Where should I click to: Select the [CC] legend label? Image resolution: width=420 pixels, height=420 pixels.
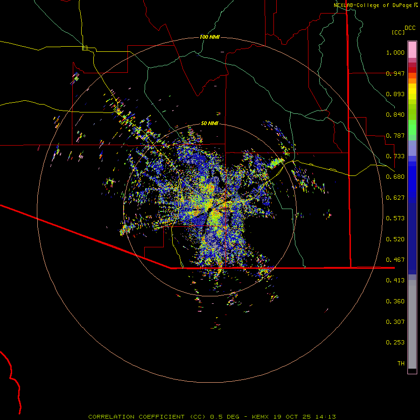pyautogui.click(x=399, y=32)
